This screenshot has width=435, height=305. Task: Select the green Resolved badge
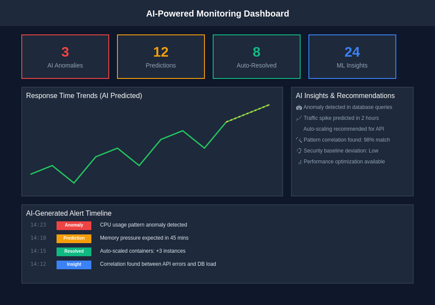(x=74, y=251)
